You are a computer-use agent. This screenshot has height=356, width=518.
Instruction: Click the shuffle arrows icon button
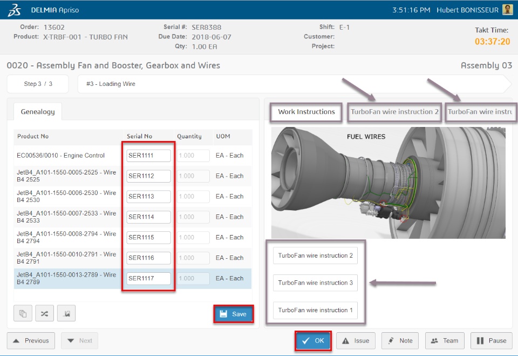[45, 313]
